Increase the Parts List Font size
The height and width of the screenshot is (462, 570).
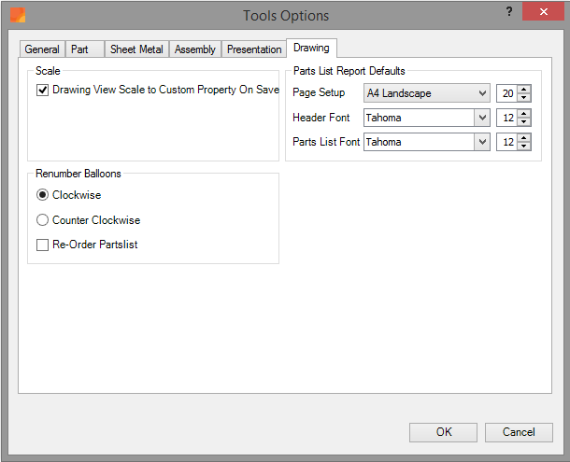(x=523, y=138)
